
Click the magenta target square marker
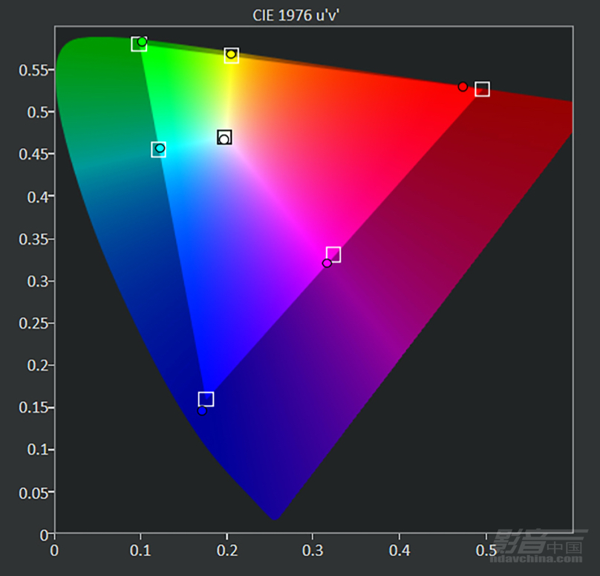[333, 255]
